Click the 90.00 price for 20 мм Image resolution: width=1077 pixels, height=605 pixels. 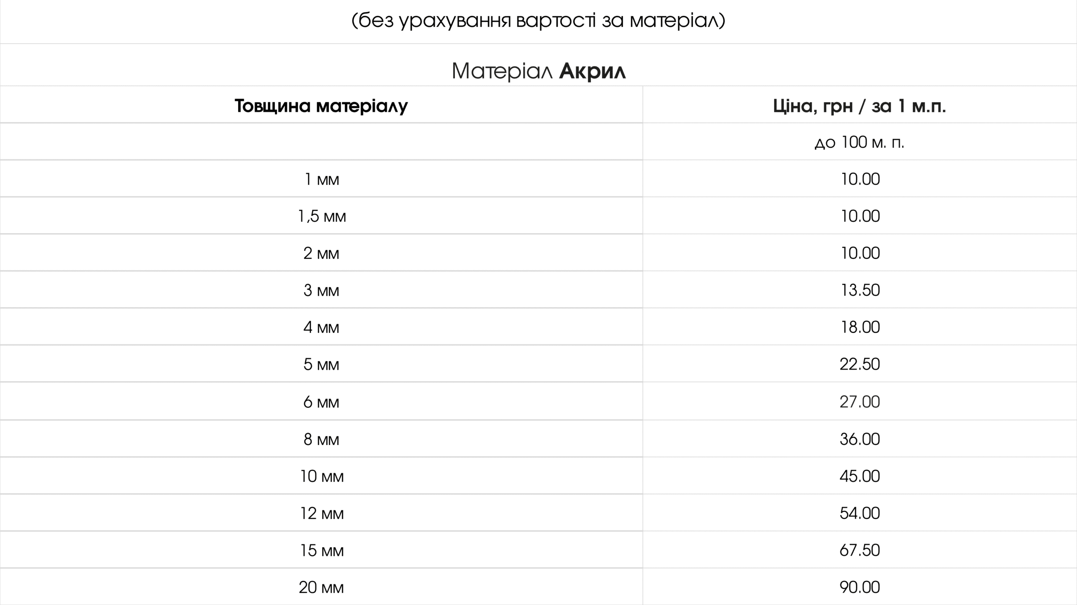859,587
